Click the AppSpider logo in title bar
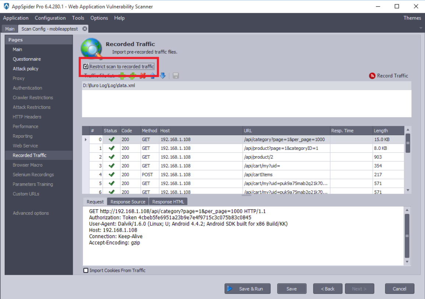425x299 pixels. pyautogui.click(x=6, y=6)
